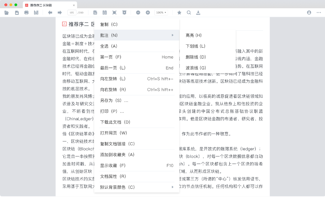
Task: Apply 波浪线 (G) annotation from submenu
Action: coord(208,68)
